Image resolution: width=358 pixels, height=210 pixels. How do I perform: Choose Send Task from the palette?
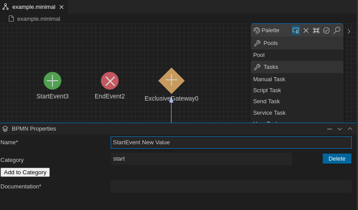297,101
